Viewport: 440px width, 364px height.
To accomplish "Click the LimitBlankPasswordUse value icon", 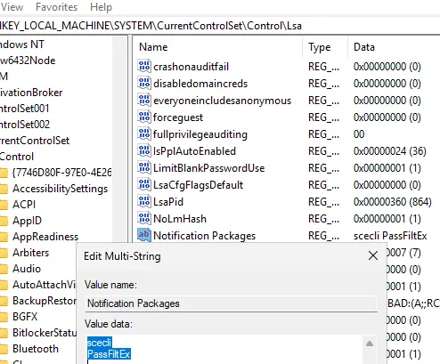I will [x=144, y=168].
